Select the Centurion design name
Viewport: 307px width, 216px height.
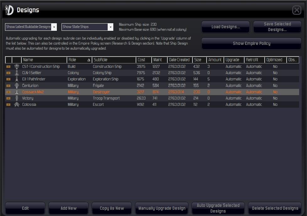[x=30, y=86]
